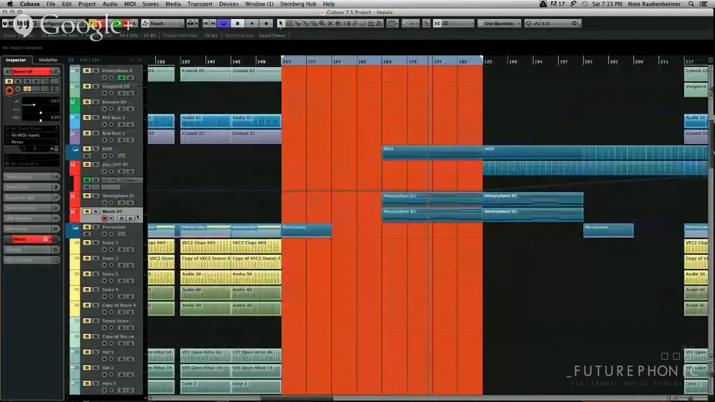The image size is (715, 402).
Task: Toggle Snap on or off in the toolbar
Action: coord(437,23)
